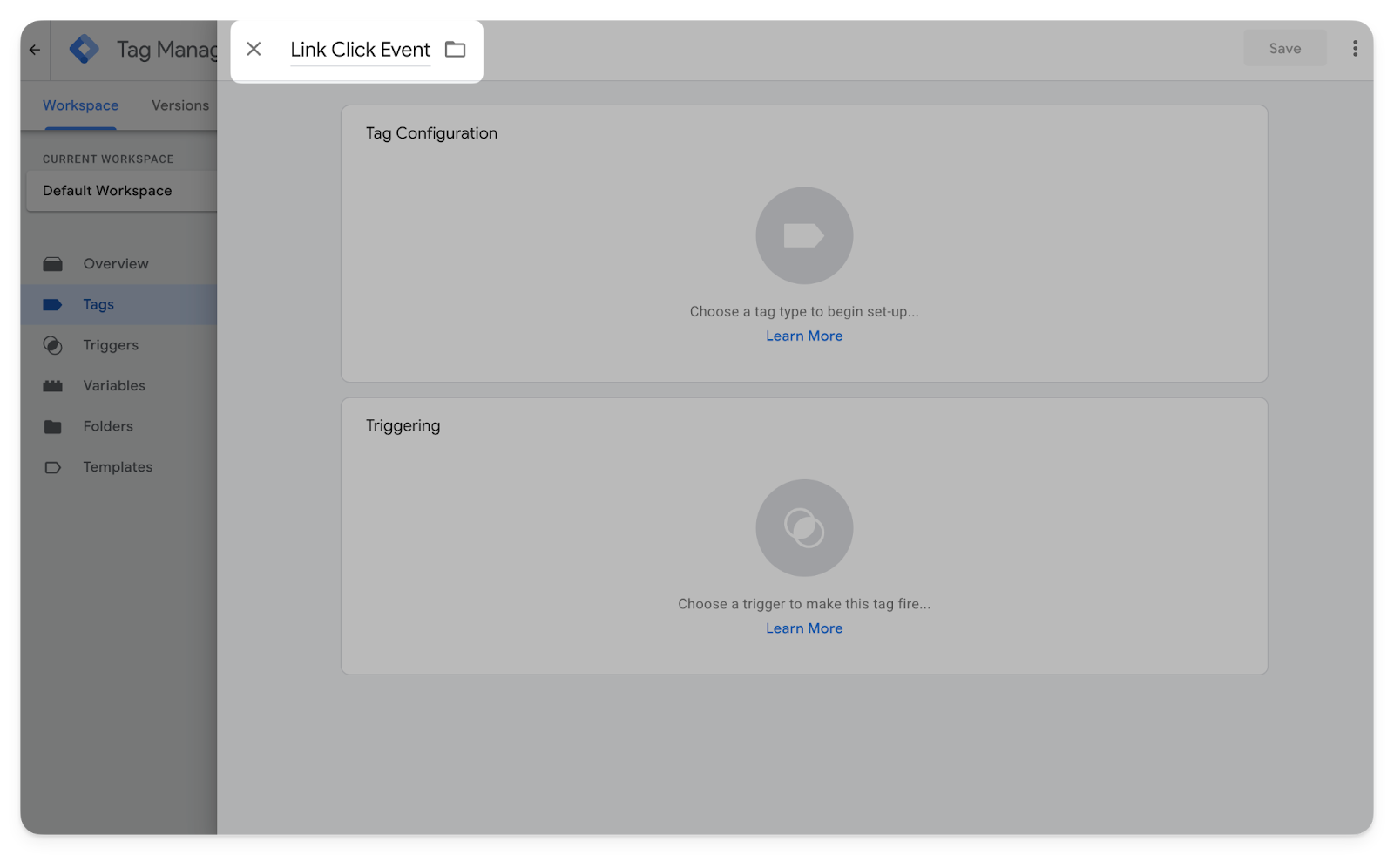Open the three-dot more options menu
The height and width of the screenshot is (855, 1394).
1354,49
